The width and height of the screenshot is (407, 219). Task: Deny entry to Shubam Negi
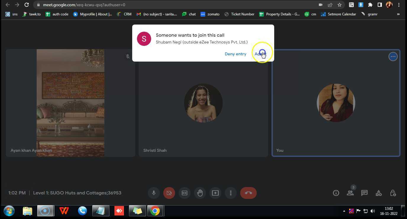click(x=235, y=54)
